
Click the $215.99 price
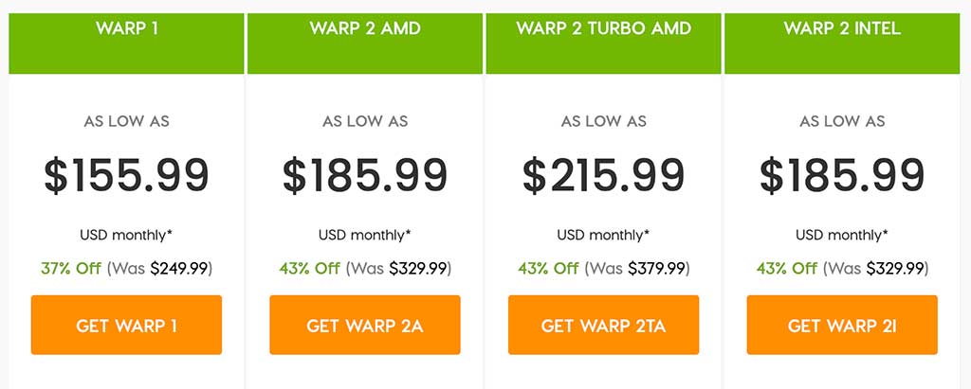(603, 176)
